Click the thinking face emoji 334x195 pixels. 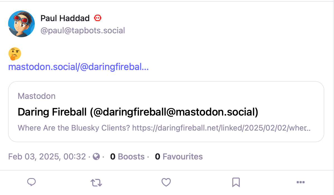click(x=15, y=54)
